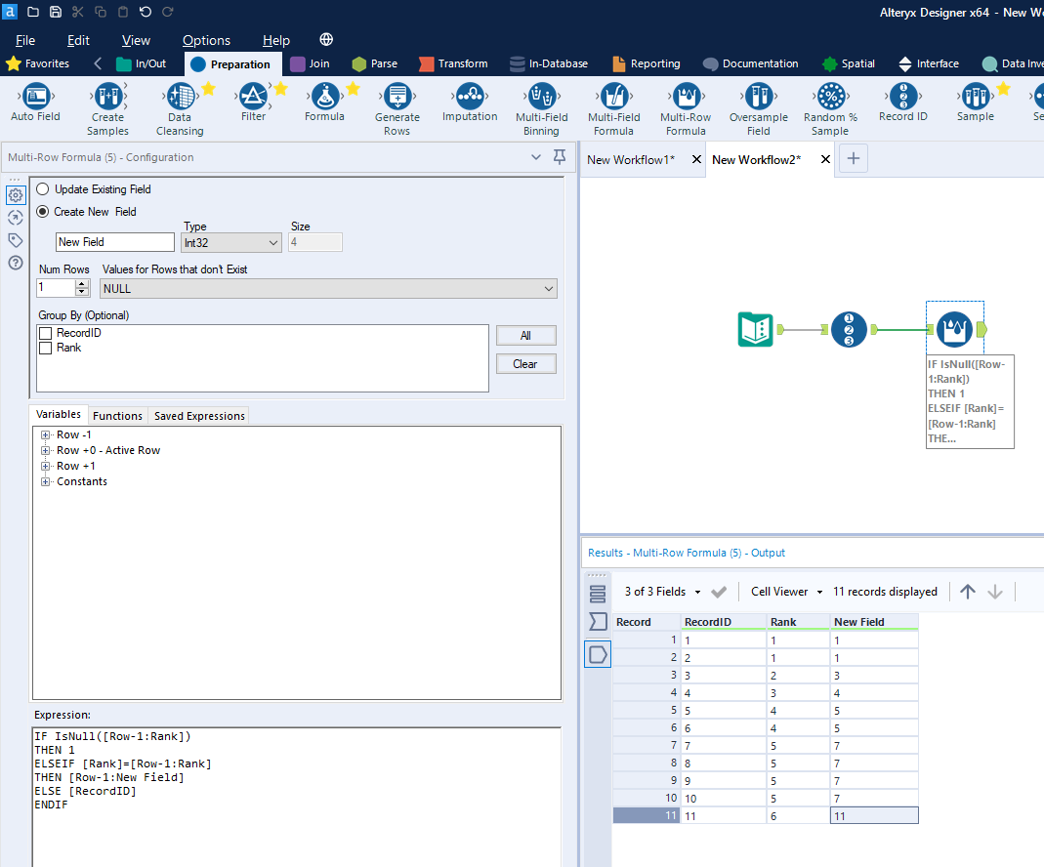The height and width of the screenshot is (867, 1044).
Task: Switch to the Functions tab
Action: [117, 415]
